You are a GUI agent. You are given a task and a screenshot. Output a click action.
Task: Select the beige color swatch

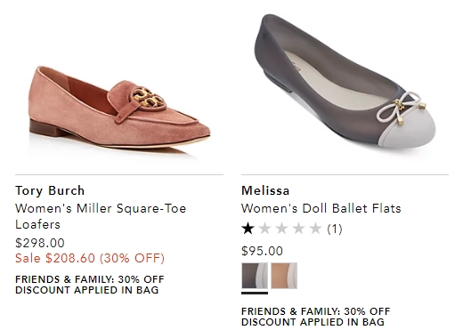click(x=284, y=276)
